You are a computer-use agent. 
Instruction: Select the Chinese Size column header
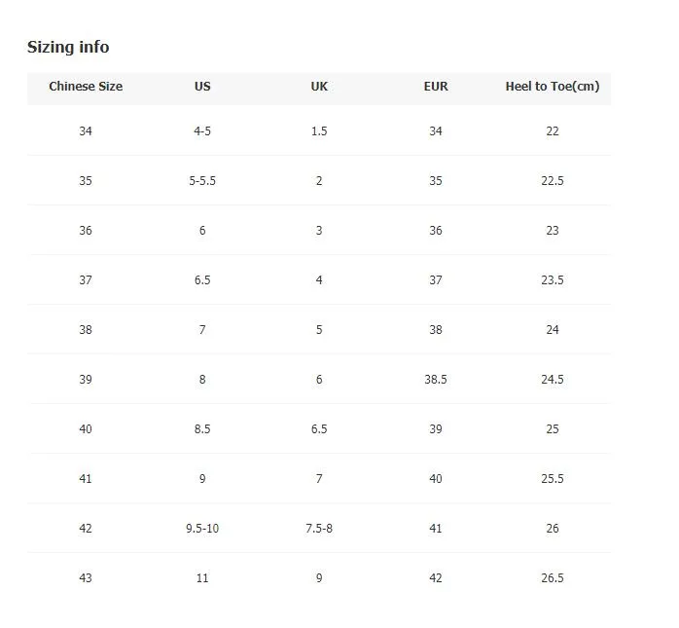tap(86, 87)
